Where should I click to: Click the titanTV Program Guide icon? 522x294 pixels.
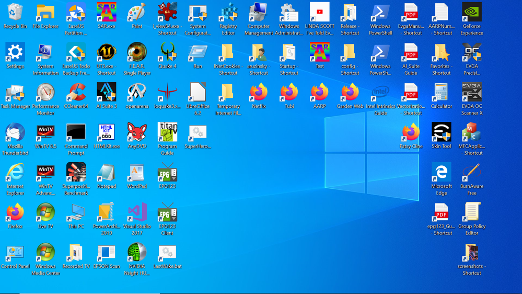pos(167,132)
